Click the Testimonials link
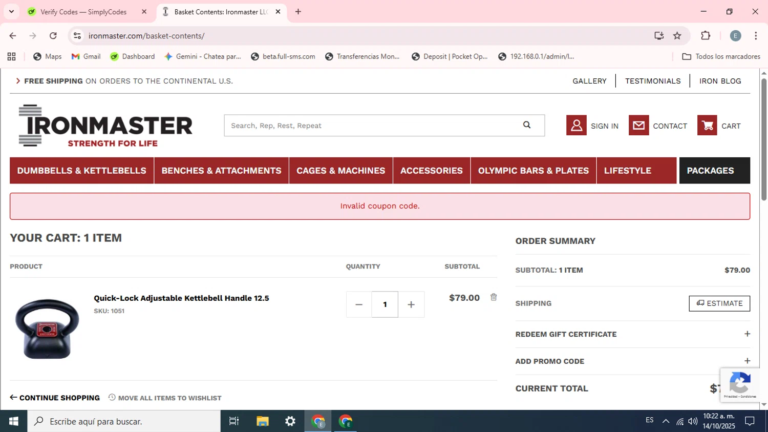 point(653,81)
